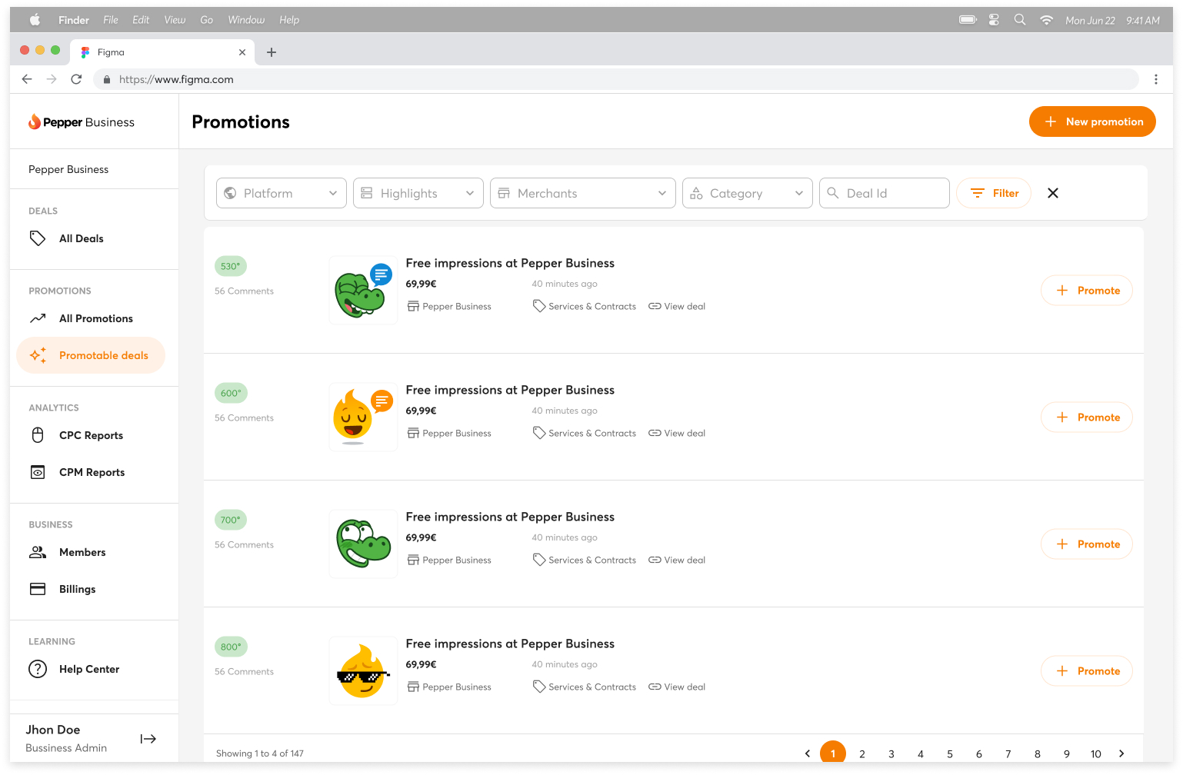Open a new browser tab with plus icon
This screenshot has width=1183, height=775.
coord(272,52)
